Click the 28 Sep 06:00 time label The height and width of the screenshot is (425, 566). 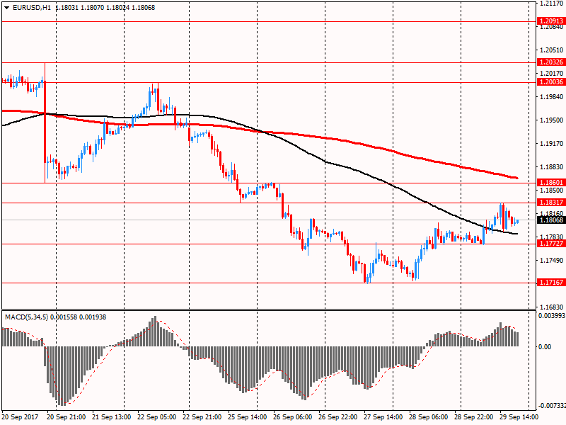point(429,417)
